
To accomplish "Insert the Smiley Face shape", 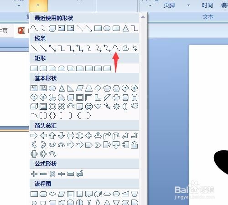I will point(89,107).
